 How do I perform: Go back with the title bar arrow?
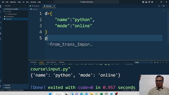[x=48, y=2]
